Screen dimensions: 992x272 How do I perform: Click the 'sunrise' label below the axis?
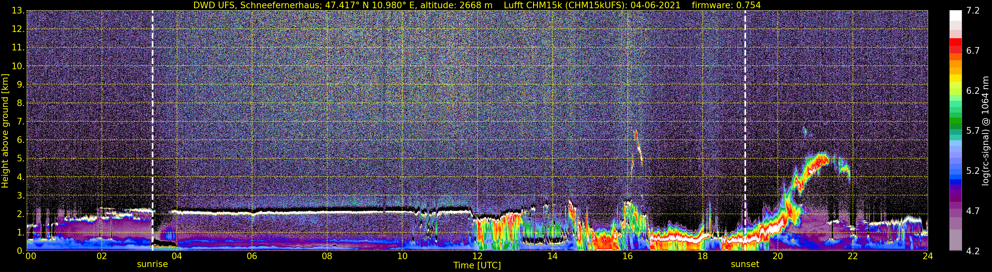click(x=152, y=264)
